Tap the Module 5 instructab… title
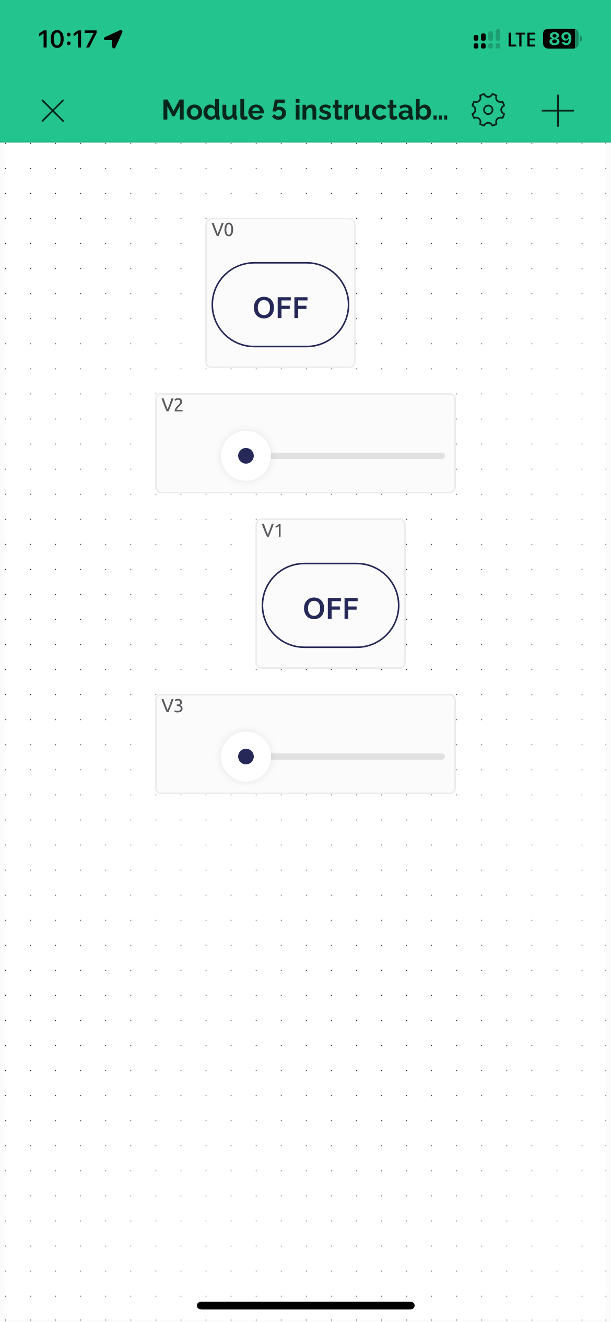This screenshot has height=1322, width=611. [x=305, y=110]
